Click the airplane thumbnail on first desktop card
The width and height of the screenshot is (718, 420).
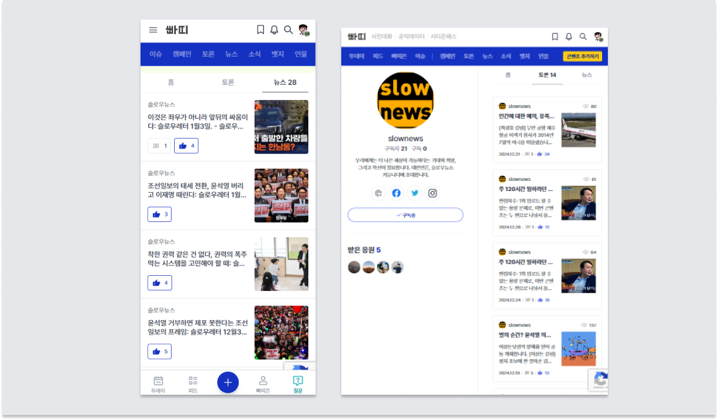pos(578,130)
